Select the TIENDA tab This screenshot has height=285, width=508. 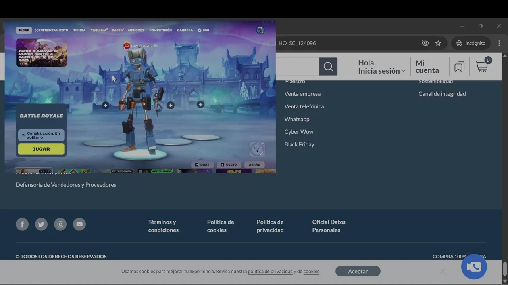coord(79,30)
